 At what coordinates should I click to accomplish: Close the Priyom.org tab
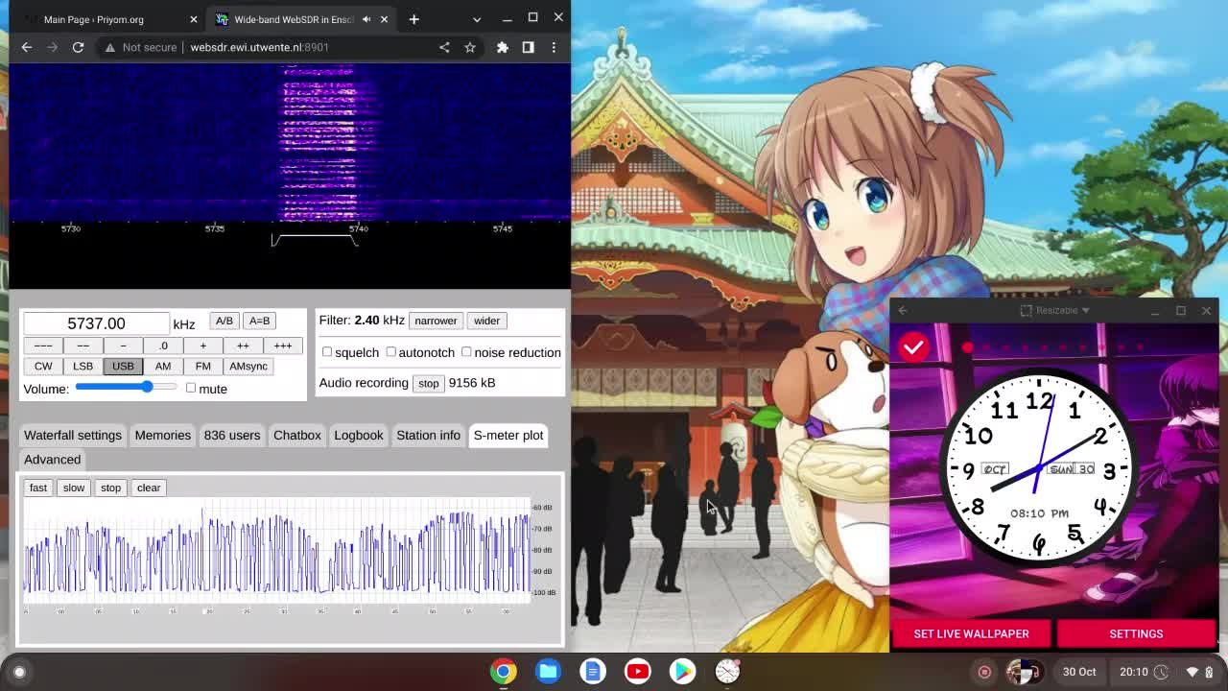(193, 19)
